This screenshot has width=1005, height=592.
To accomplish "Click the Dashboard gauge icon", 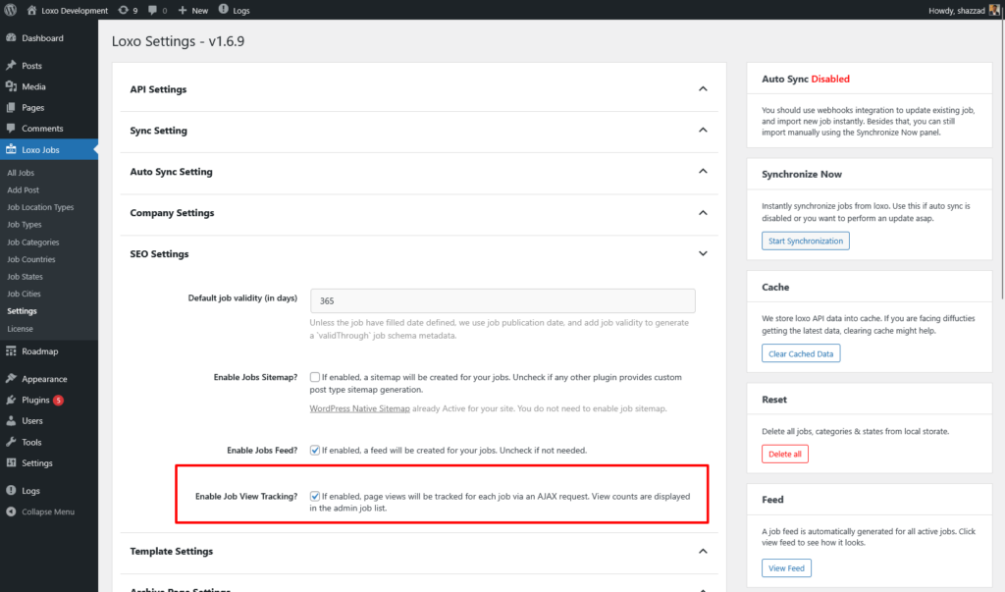I will [x=11, y=38].
